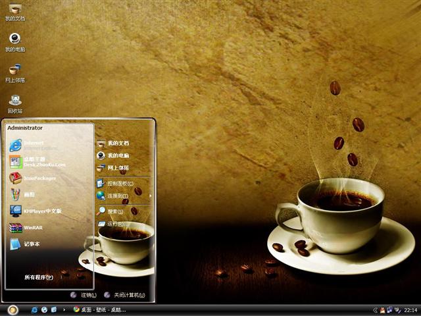
Task: Launch Internet Explorer from start menu
Action: coord(50,145)
